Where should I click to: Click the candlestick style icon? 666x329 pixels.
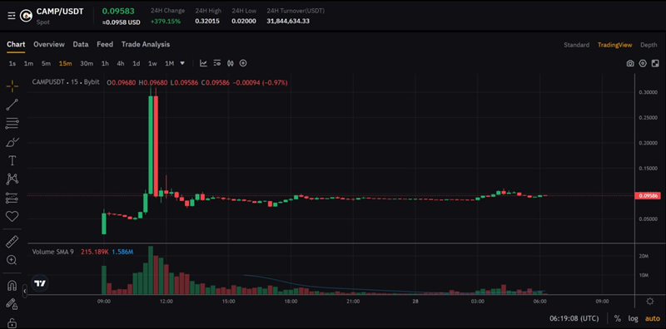click(231, 63)
